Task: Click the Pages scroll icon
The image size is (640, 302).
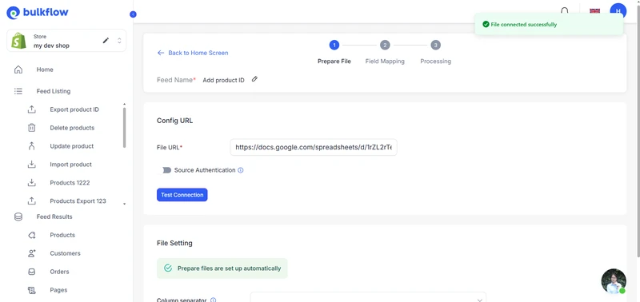Action: (x=32, y=290)
